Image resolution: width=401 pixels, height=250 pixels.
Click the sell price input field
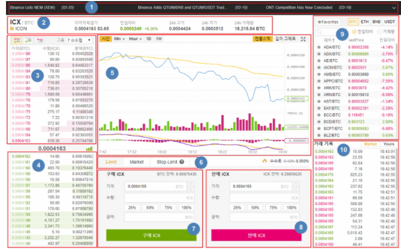pyautogui.click(x=261, y=187)
